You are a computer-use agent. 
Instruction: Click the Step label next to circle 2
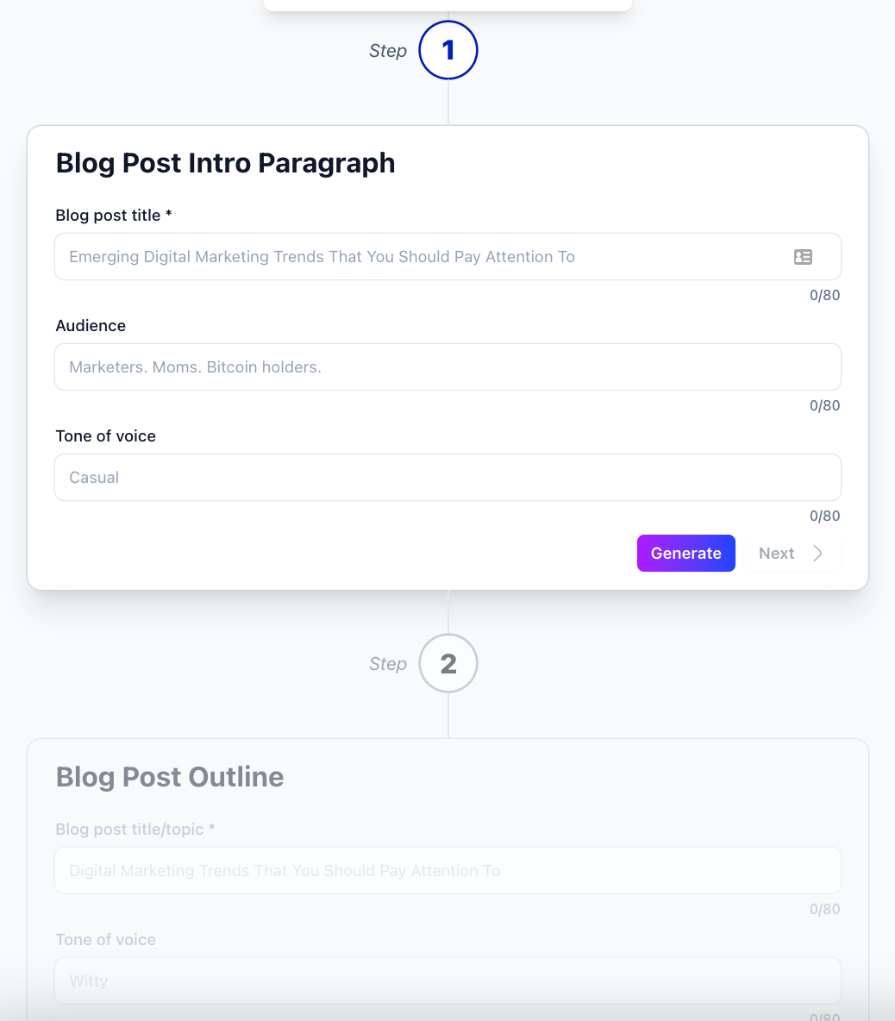coord(388,663)
